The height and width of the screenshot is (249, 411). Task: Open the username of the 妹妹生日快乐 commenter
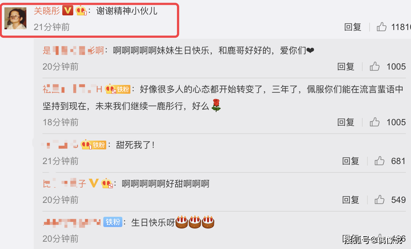click(x=73, y=50)
